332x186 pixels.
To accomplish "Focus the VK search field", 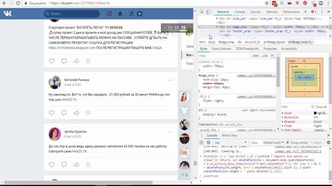I will 72,14.
